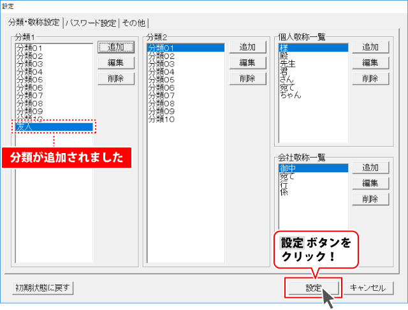Image resolution: width=408 pixels, height=310 pixels.
Task: Choose 先生 in 個人敬称一覧 list
Action: point(287,64)
